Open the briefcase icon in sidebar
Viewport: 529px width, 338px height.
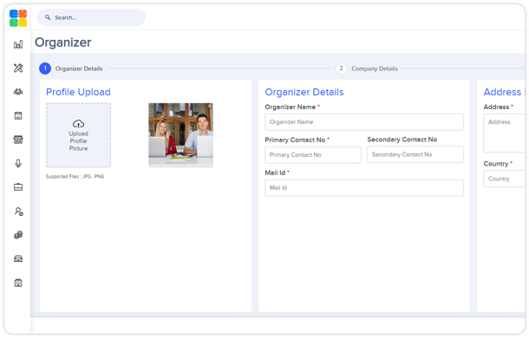coord(18,187)
